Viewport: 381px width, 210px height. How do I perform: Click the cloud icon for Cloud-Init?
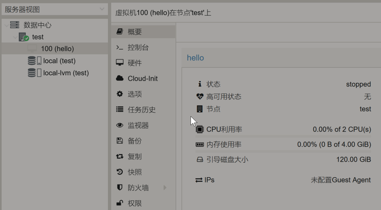119,79
